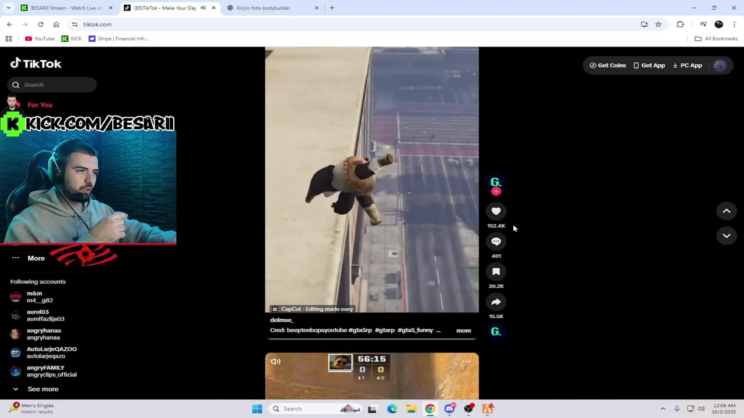744x418 pixels.
Task: Bookmark this page with the star
Action: [658, 24]
